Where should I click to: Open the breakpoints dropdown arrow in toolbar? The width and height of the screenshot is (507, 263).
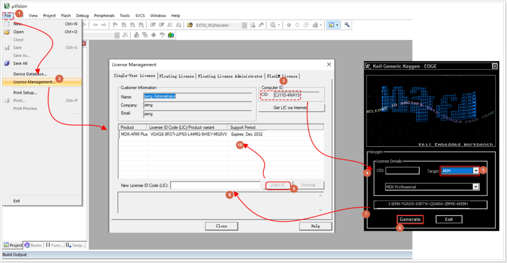click(321, 25)
